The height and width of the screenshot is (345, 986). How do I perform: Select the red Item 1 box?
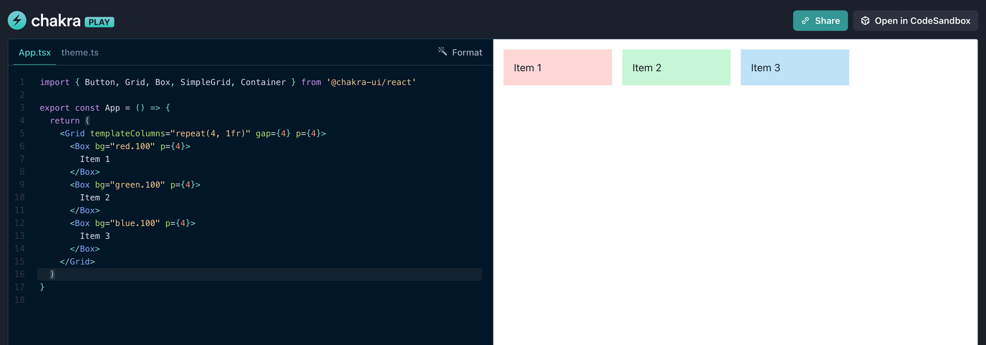coord(558,67)
